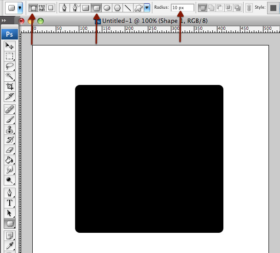Image resolution: width=280 pixels, height=253 pixels.
Task: Click the red close window button
Action: tap(22, 21)
